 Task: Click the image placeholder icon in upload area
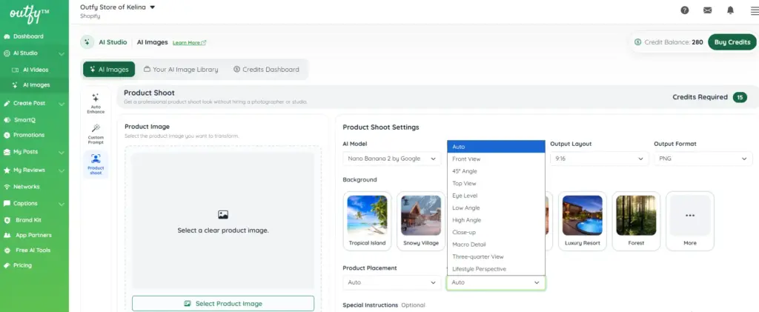[223, 215]
